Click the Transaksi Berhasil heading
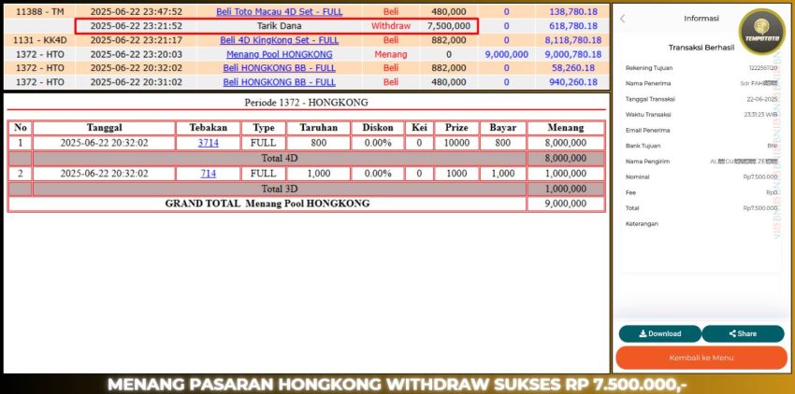 700,48
